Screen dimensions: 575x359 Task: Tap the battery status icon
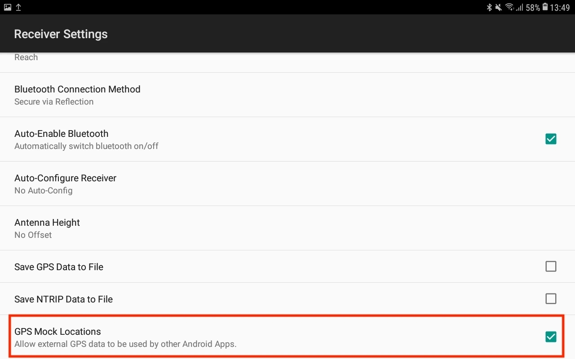pos(545,7)
